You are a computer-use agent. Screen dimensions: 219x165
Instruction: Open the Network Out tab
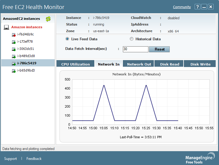click(138, 64)
